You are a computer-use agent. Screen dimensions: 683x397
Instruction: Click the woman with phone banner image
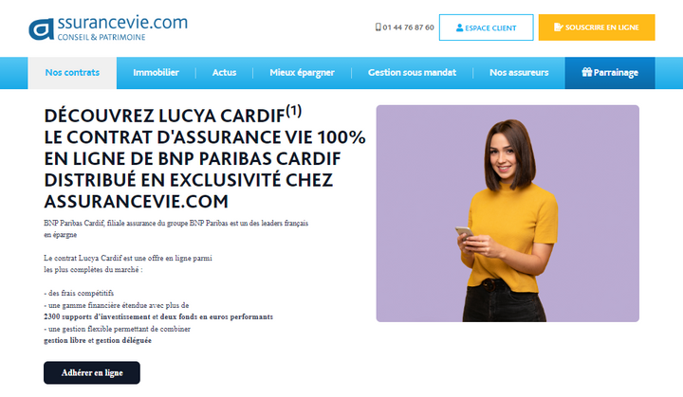click(x=508, y=213)
